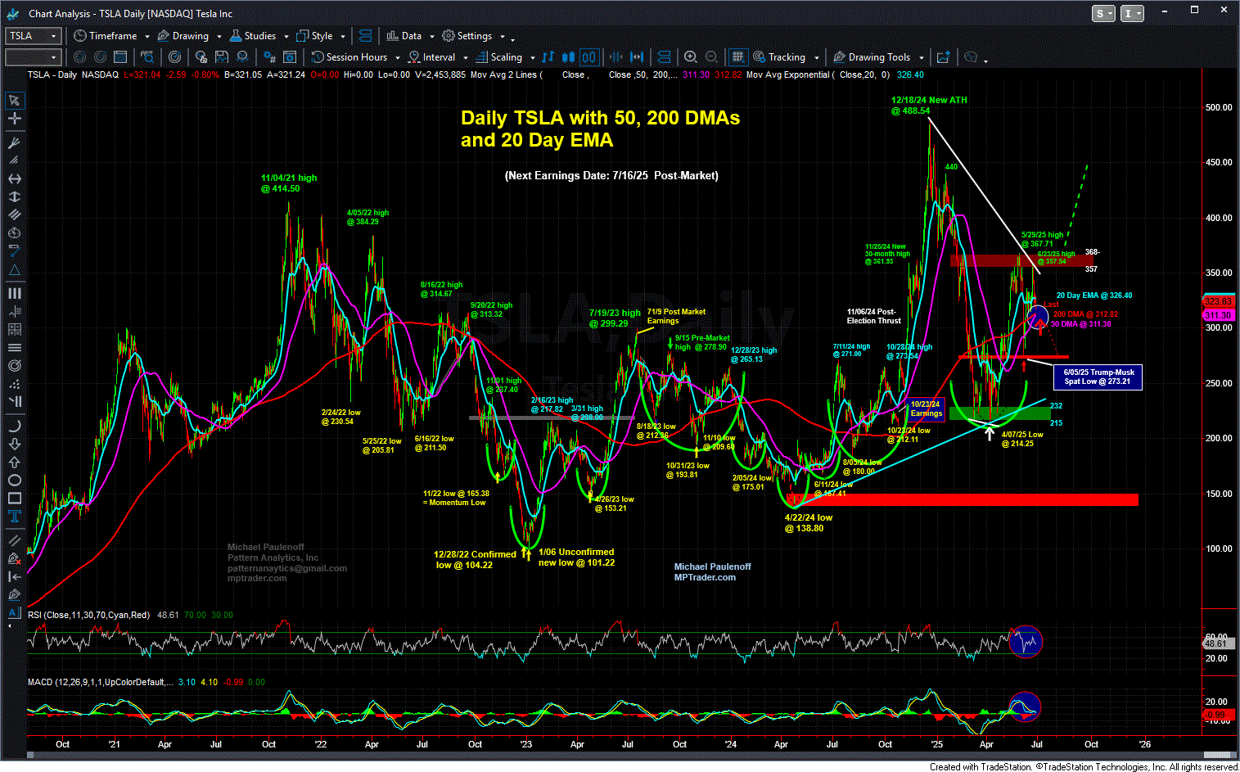Click the 4/22/24 low @ 138.80 label

[x=809, y=523]
